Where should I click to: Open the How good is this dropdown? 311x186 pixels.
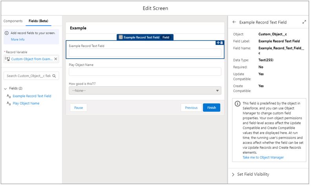(145, 90)
